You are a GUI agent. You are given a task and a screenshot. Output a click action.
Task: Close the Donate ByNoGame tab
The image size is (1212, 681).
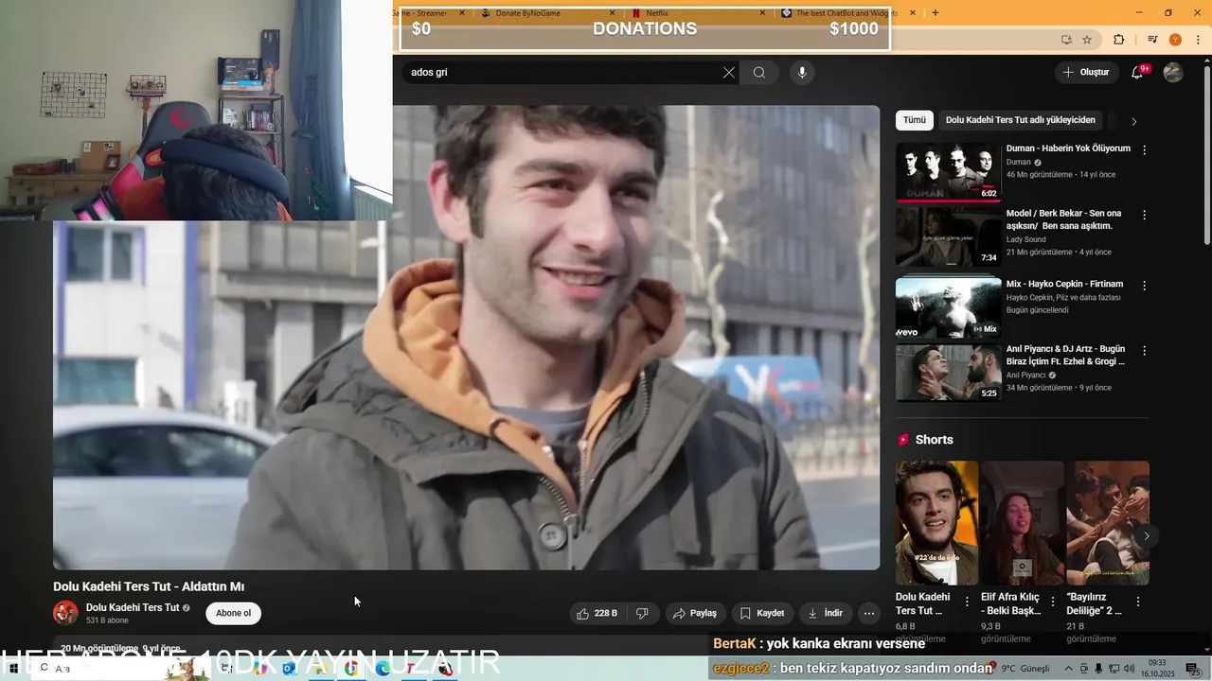tap(612, 13)
